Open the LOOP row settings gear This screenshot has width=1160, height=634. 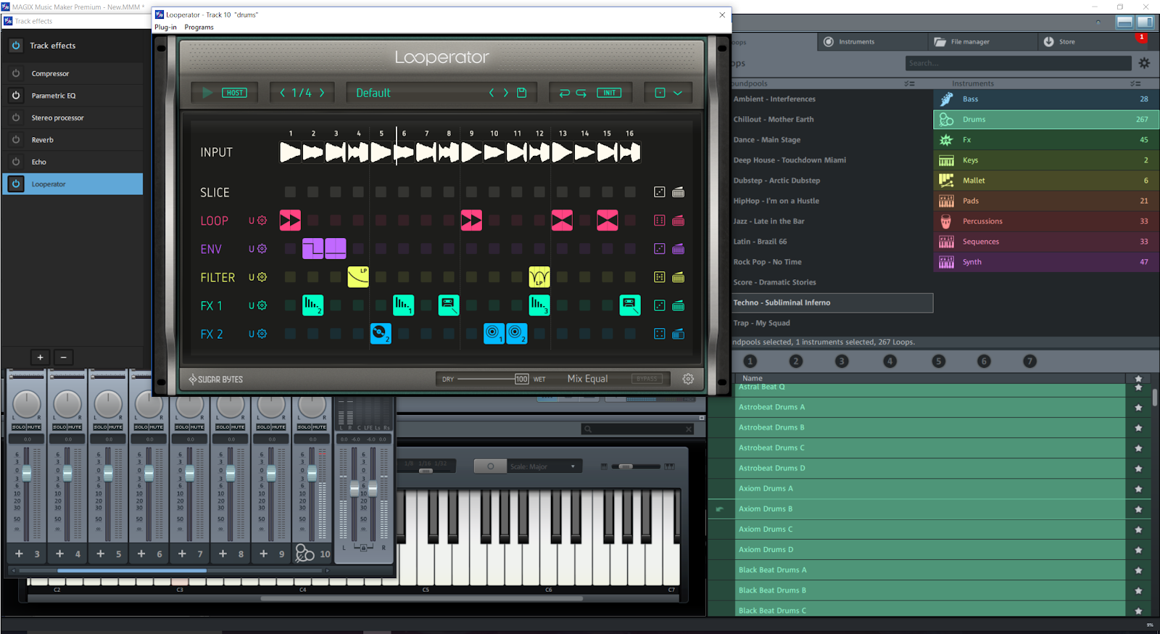(262, 221)
